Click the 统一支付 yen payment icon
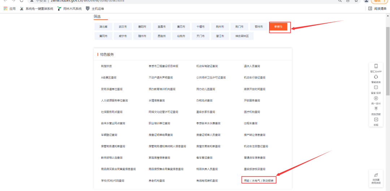390x191 pixels. click(376, 98)
